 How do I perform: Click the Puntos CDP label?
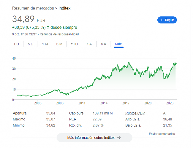(135, 113)
